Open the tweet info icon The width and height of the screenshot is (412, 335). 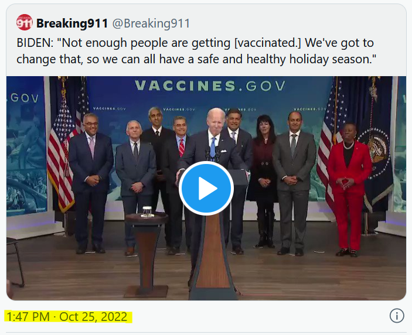397,316
